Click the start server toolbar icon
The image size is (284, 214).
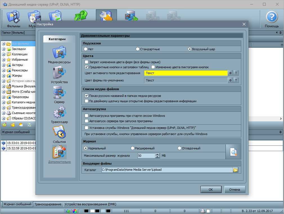coord(132,15)
